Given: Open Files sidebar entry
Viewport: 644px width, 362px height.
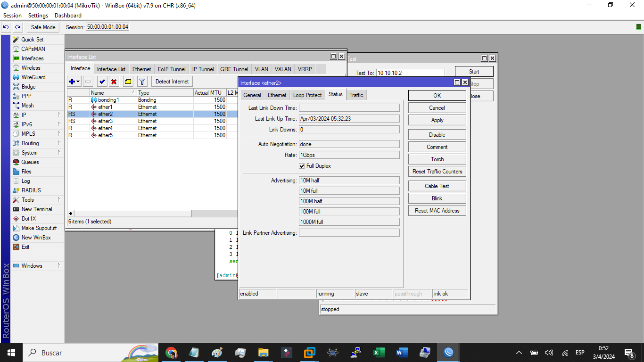Looking at the screenshot, I should pyautogui.click(x=26, y=172).
